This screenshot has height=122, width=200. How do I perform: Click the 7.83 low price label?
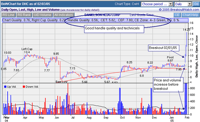16,70
